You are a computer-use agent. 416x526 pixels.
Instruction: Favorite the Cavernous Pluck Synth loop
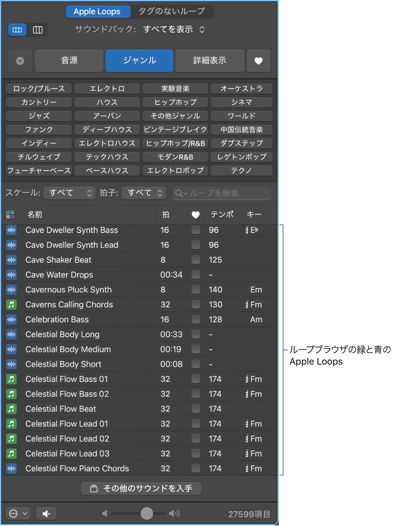(x=196, y=290)
